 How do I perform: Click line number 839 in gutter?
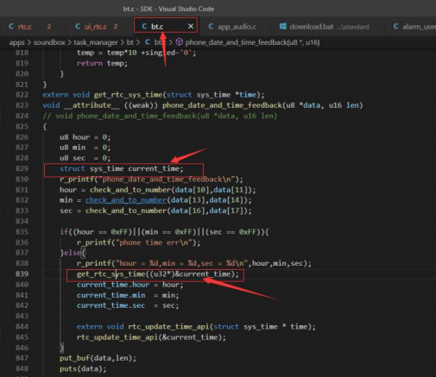point(22,273)
